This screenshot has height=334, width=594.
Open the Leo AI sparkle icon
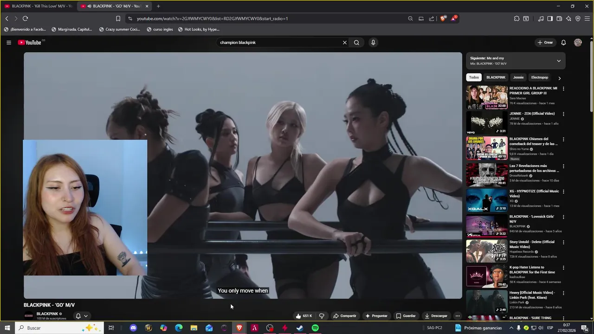568,19
